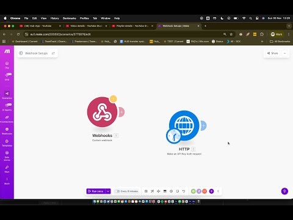Click the Webhook Setups scenario name
The image size is (293, 220).
[36, 53]
